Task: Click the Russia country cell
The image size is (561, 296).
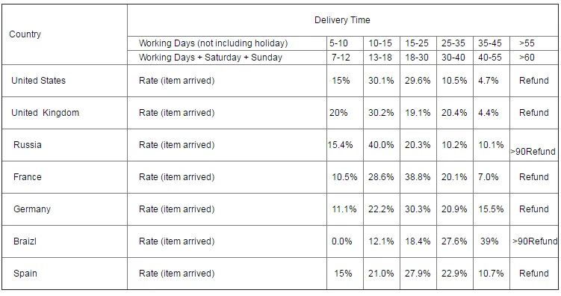Action: click(x=65, y=145)
